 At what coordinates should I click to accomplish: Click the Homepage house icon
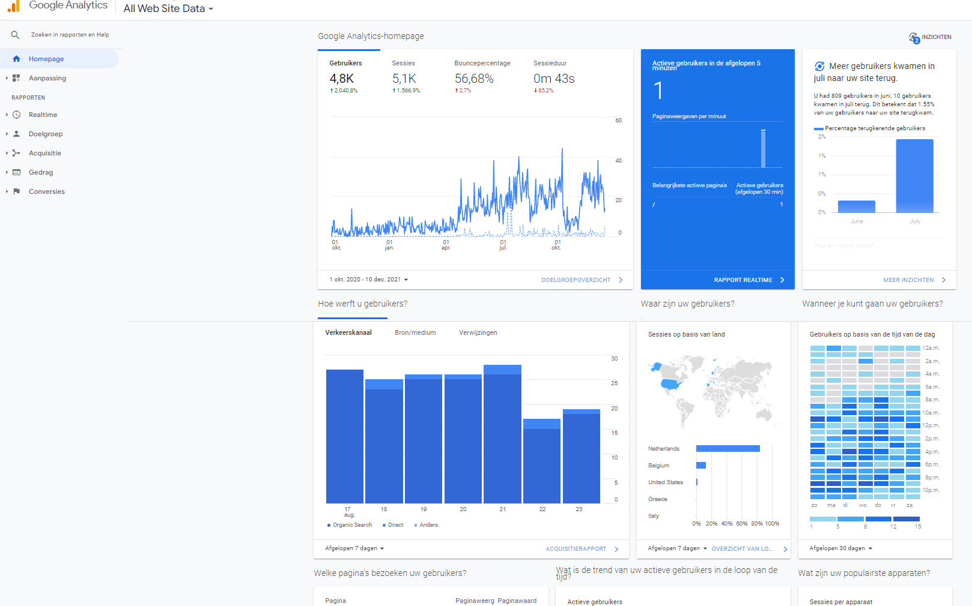click(16, 59)
